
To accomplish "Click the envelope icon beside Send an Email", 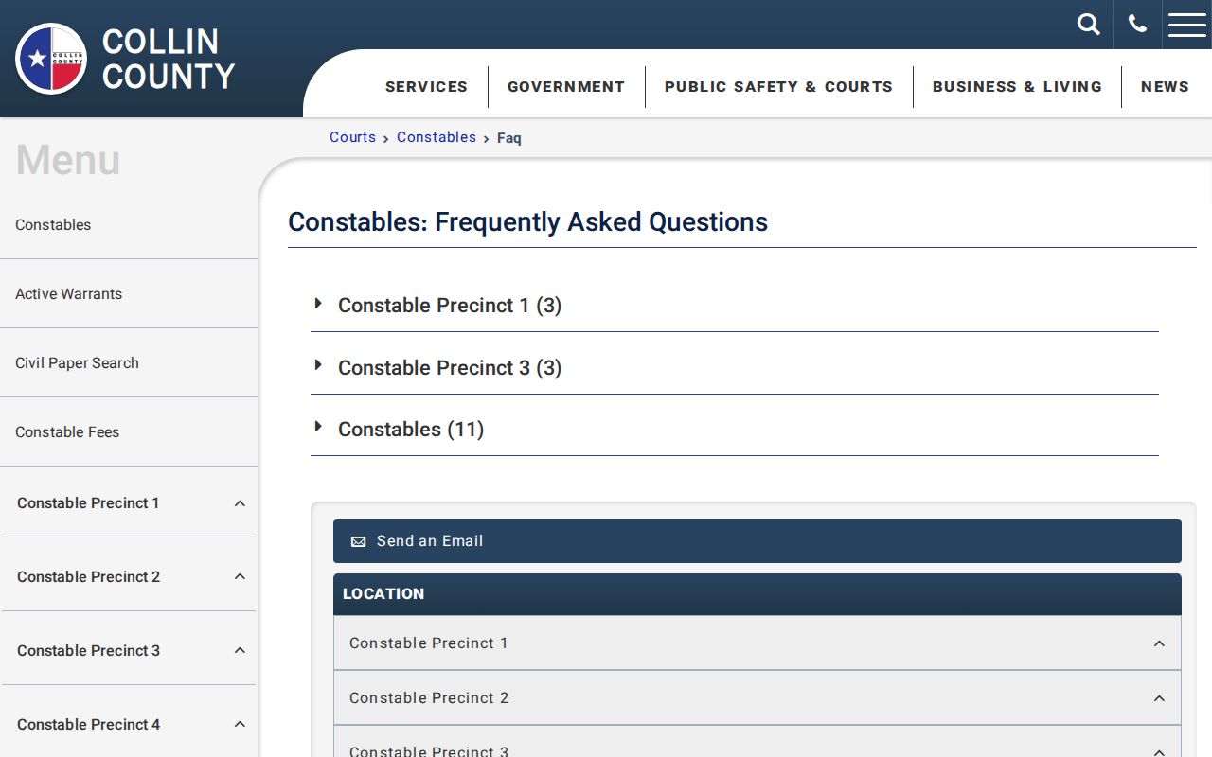I will click(358, 542).
